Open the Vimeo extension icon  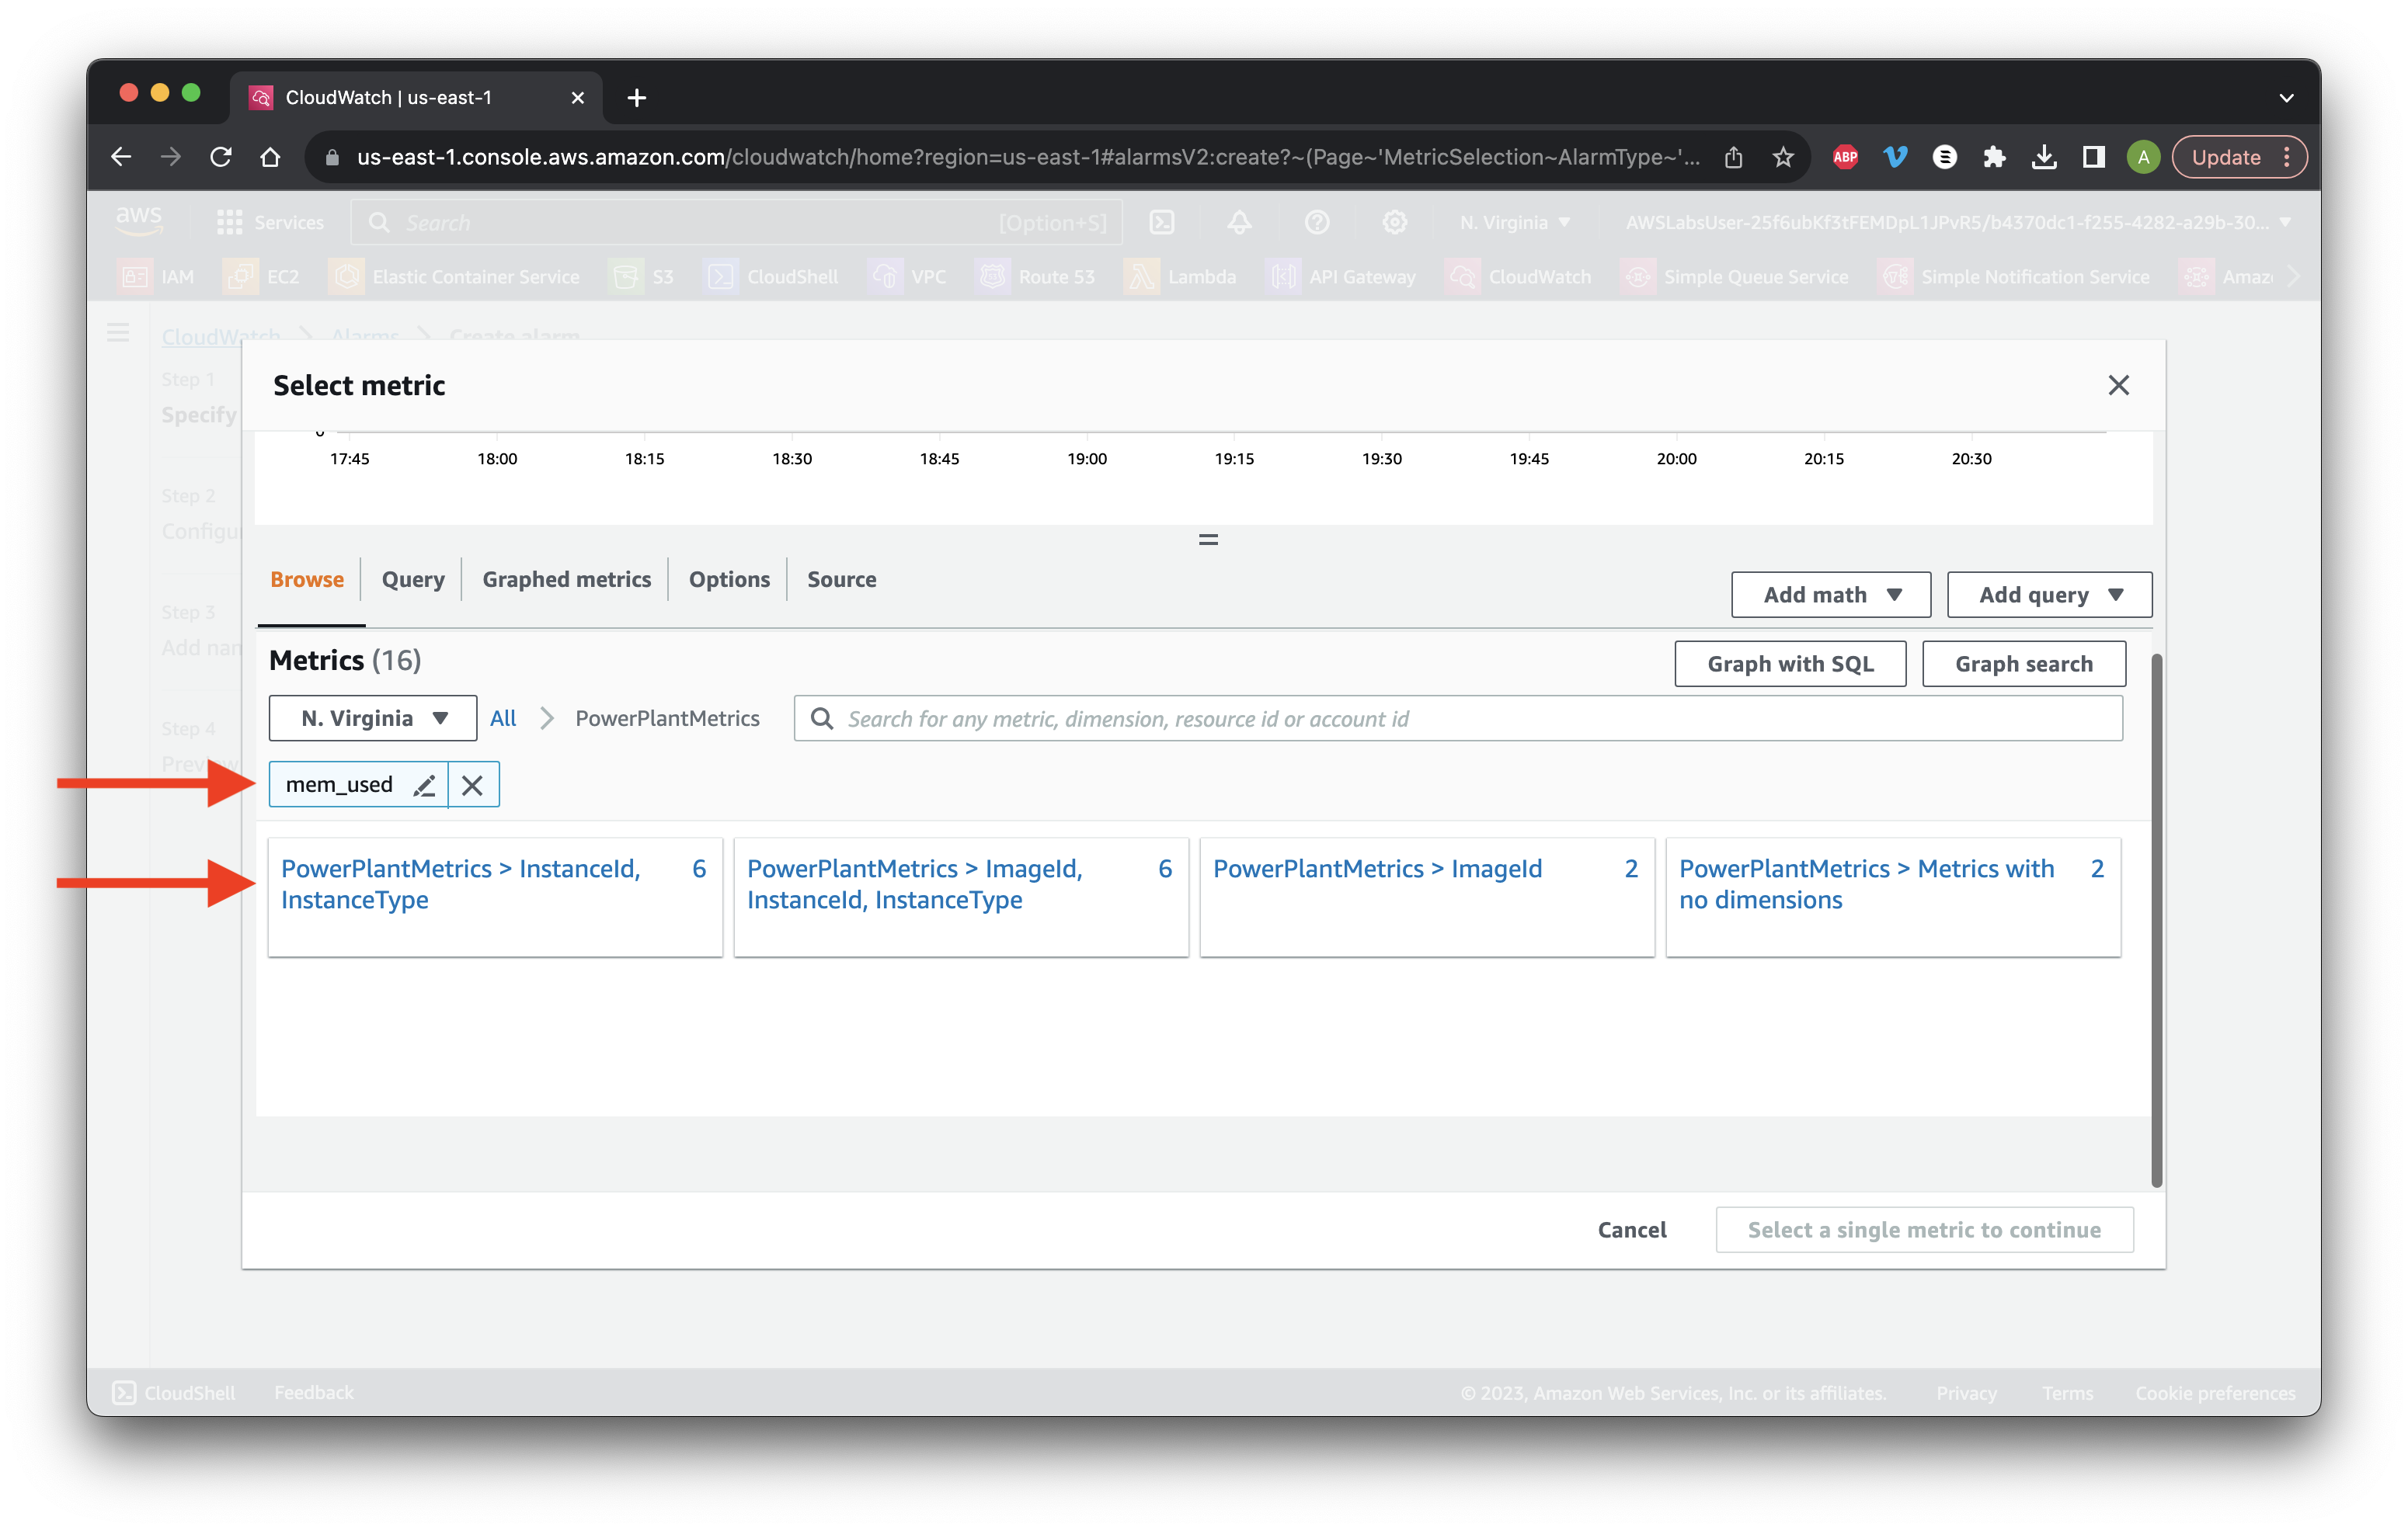click(x=1895, y=157)
